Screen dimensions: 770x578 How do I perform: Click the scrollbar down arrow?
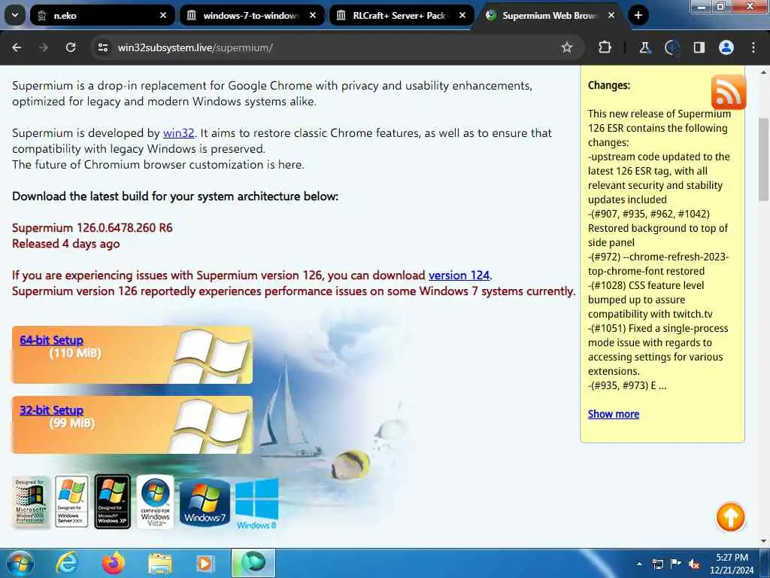pos(763,541)
